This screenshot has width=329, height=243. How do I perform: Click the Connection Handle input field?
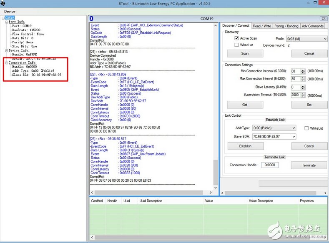tap(270, 165)
